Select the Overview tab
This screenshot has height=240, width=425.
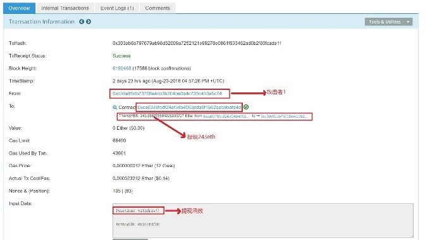point(19,8)
